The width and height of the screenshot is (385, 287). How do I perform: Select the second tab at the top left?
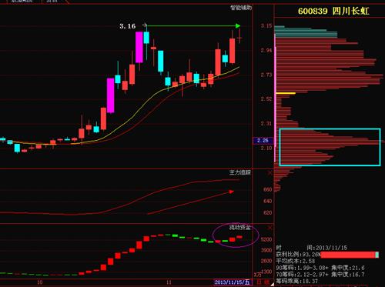[x=52, y=2]
